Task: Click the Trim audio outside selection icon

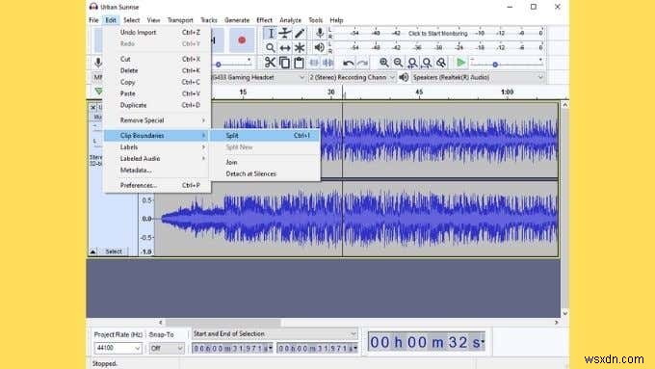Action: coord(314,63)
